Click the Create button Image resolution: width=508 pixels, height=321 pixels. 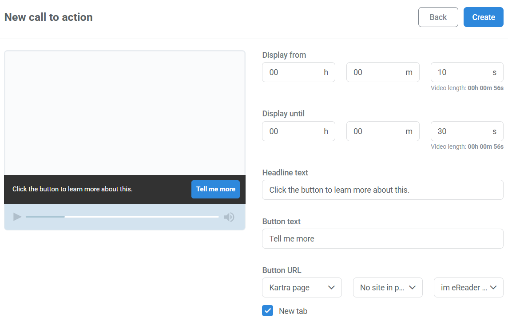pos(483,17)
